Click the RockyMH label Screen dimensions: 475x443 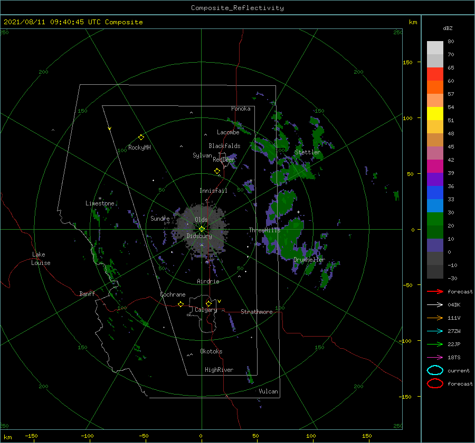coord(139,147)
